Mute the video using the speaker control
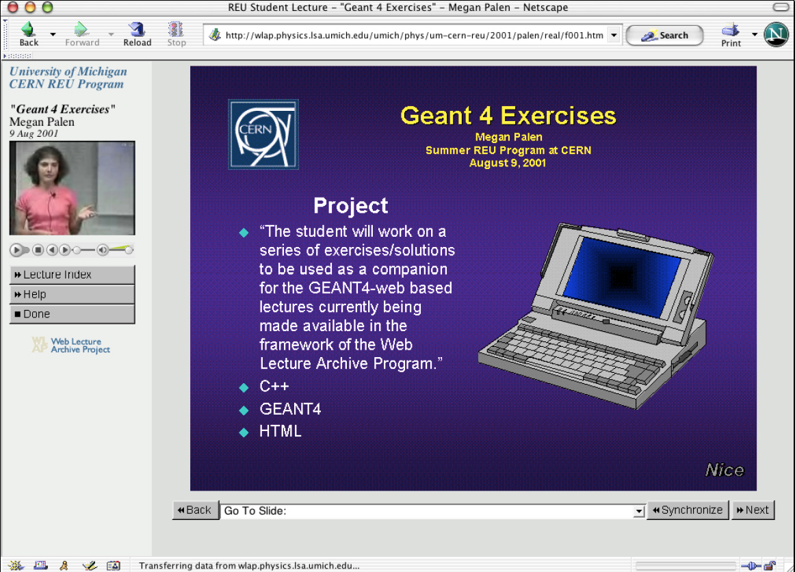795x572 pixels. coord(101,250)
